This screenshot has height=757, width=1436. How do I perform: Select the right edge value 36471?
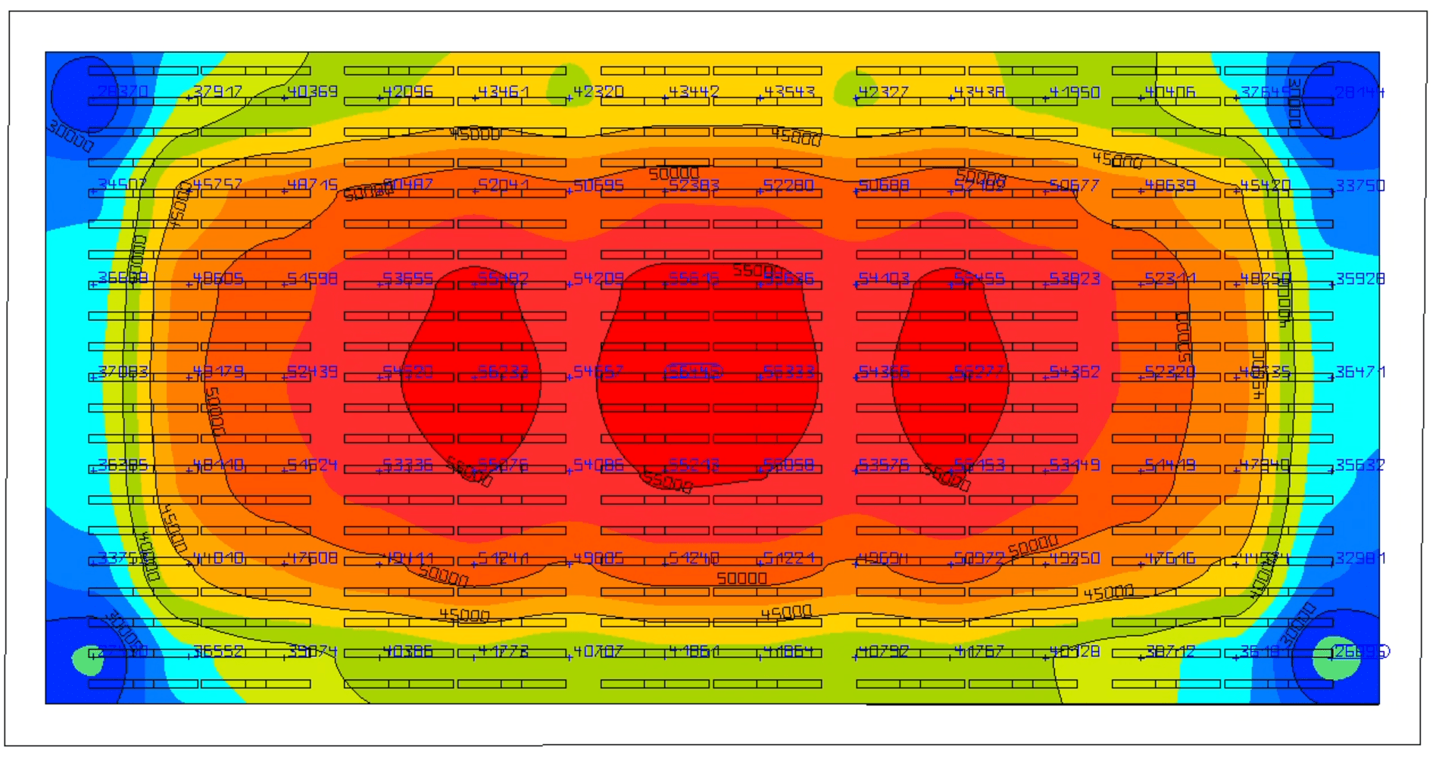click(x=1360, y=372)
